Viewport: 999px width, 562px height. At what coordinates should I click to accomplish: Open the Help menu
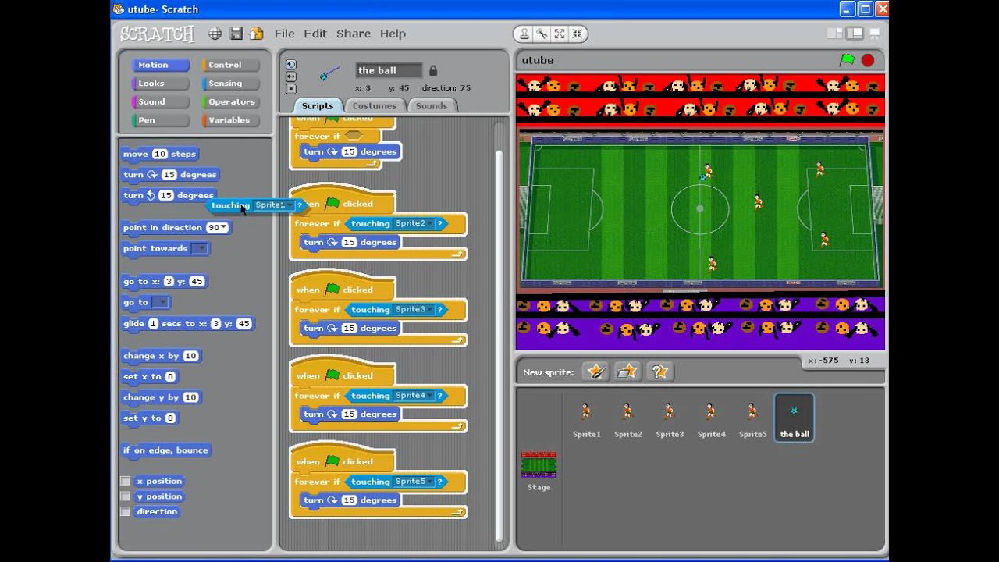click(393, 34)
